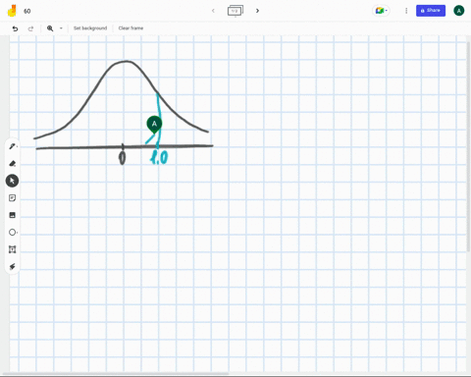Image resolution: width=471 pixels, height=377 pixels.
Task: Click the Share button
Action: point(431,11)
